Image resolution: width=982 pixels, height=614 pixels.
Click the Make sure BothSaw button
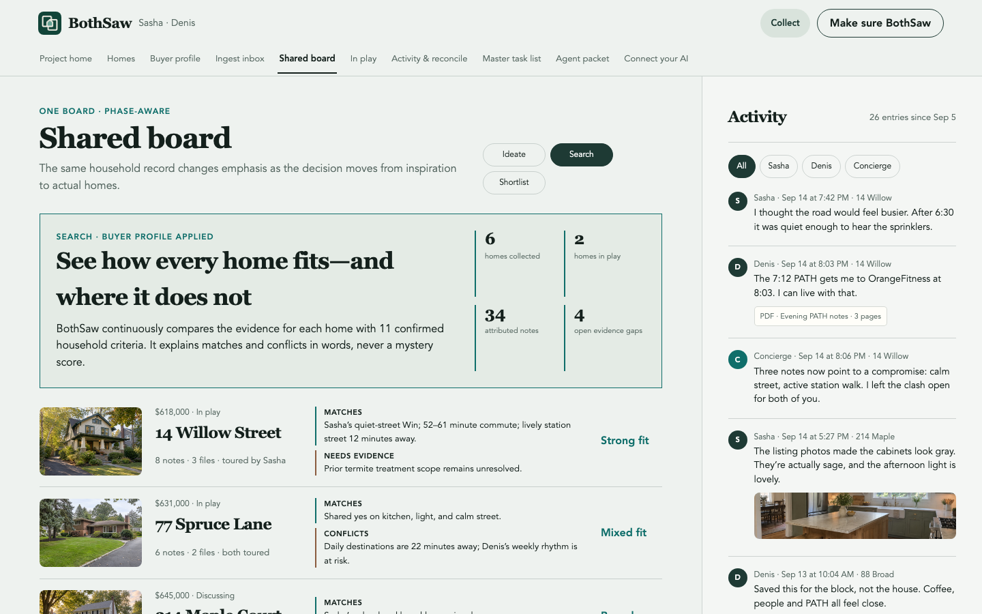click(880, 23)
